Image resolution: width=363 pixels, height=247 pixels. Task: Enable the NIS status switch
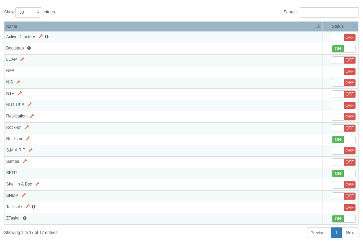click(343, 83)
